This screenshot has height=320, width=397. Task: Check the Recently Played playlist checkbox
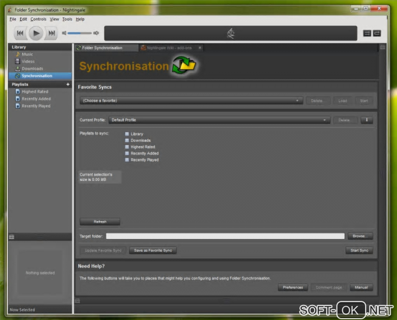point(127,160)
